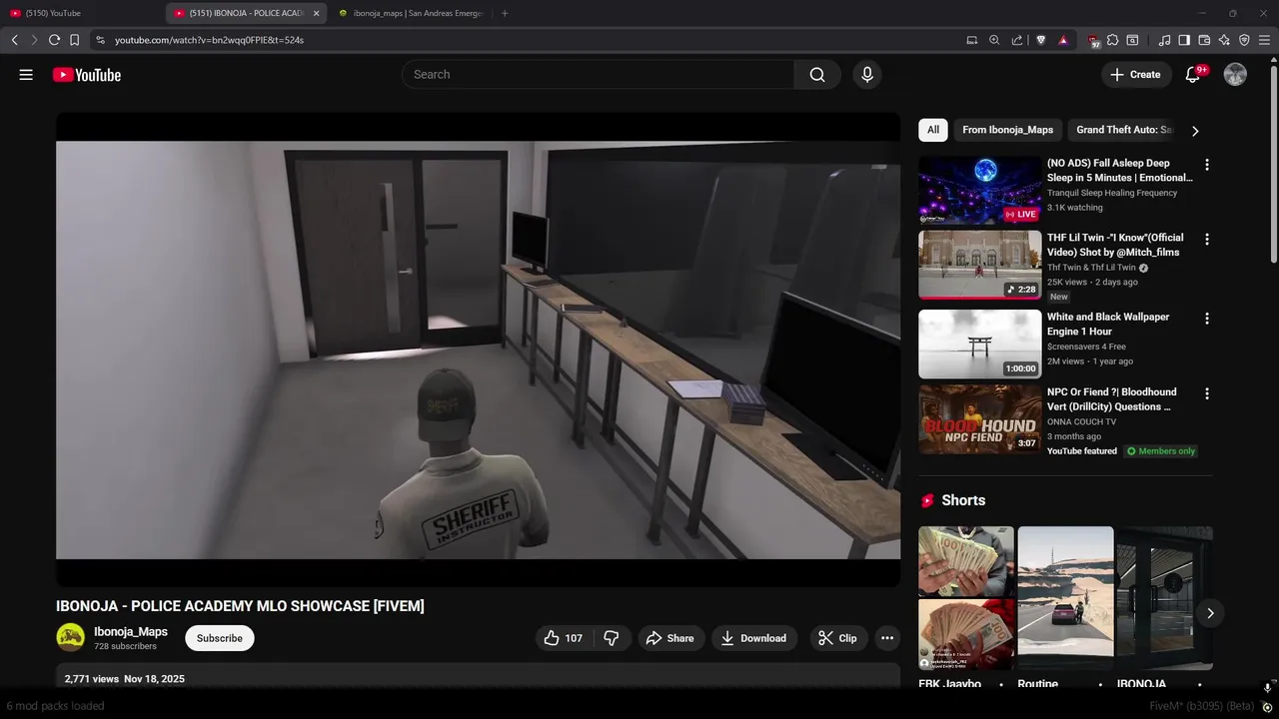Open the Ibonoja_Maps channel avatar

(x=70, y=637)
